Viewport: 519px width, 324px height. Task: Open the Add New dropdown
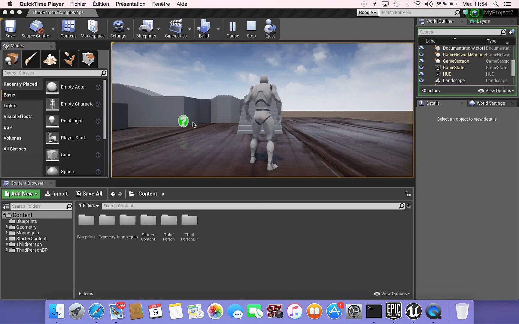point(21,194)
